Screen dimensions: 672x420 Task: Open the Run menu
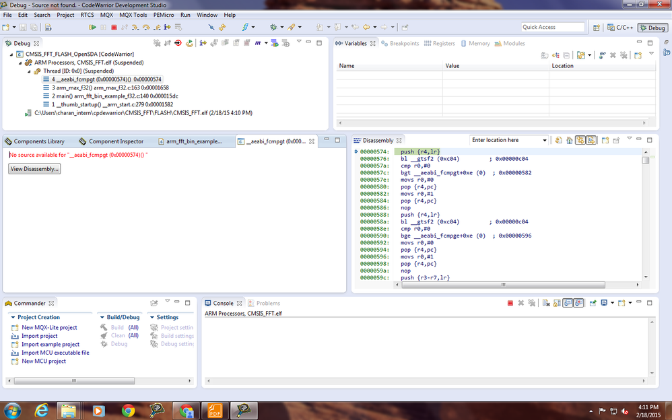(x=185, y=15)
